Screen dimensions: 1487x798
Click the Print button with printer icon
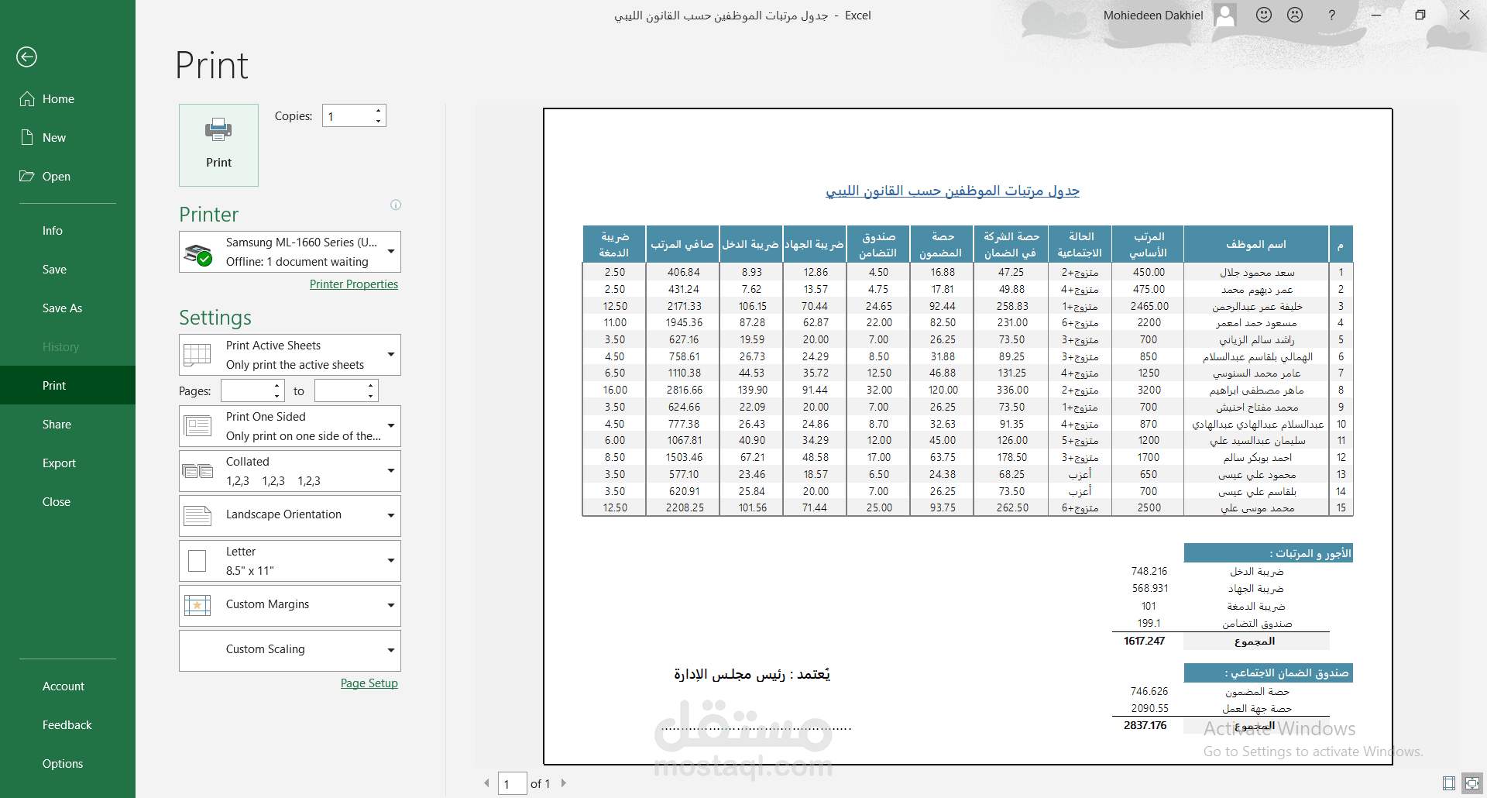[218, 145]
